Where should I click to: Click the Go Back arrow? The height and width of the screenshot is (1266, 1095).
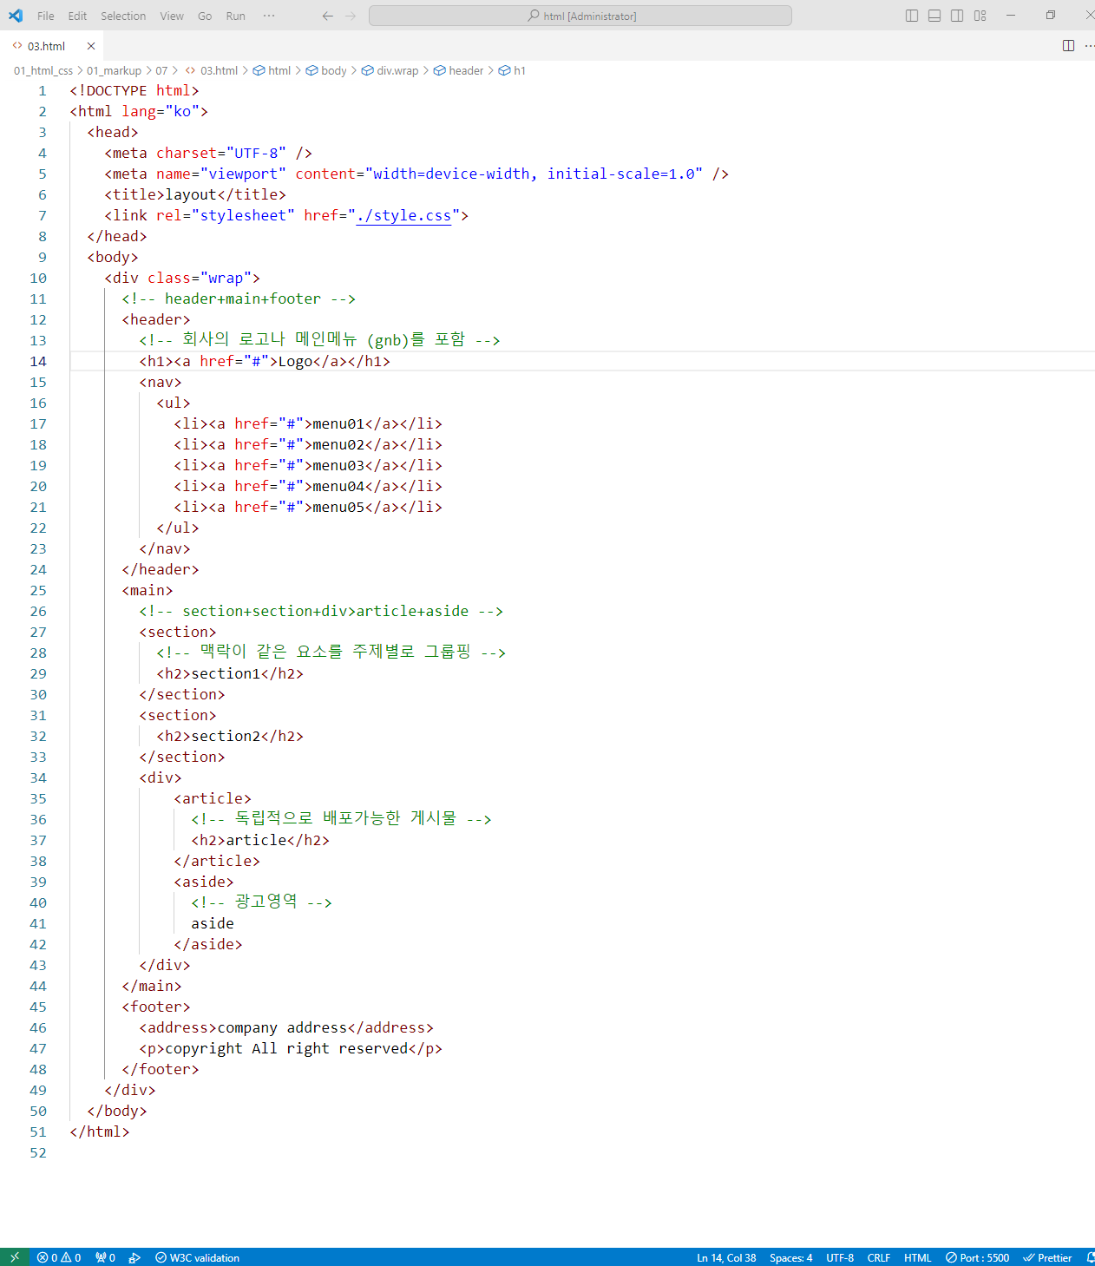coord(327,16)
